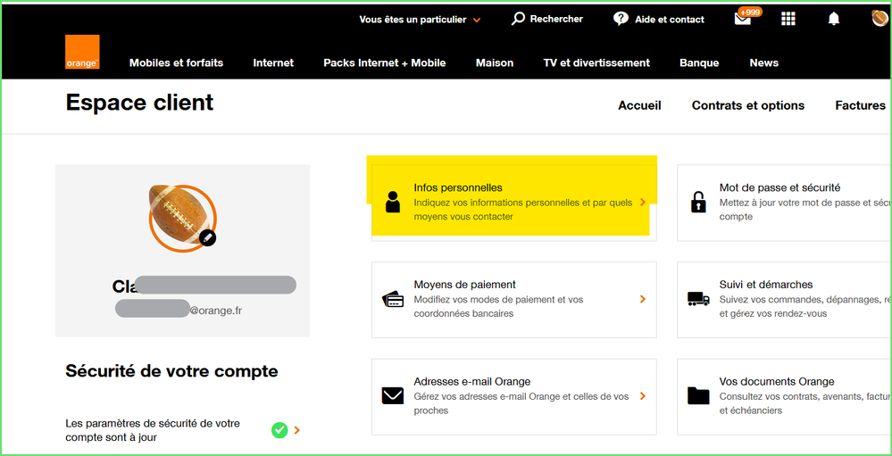Viewport: 892px width, 456px height.
Task: Go to the Factures tab
Action: point(861,105)
